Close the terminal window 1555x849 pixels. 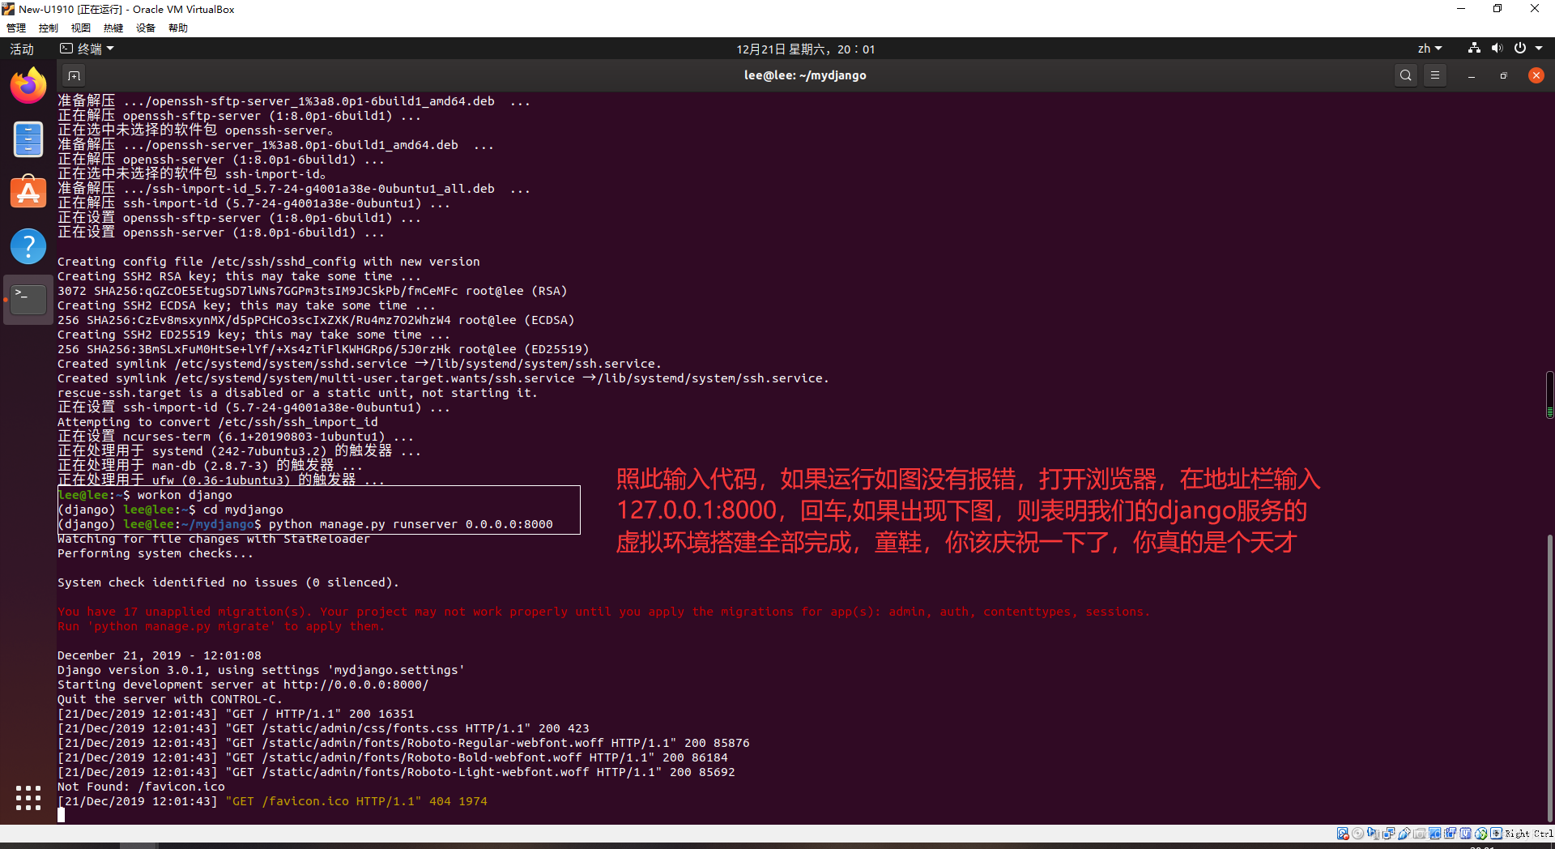coord(1536,75)
